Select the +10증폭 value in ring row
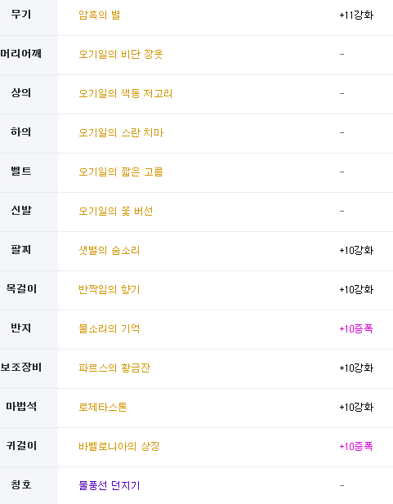The image size is (393, 504). 356,328
